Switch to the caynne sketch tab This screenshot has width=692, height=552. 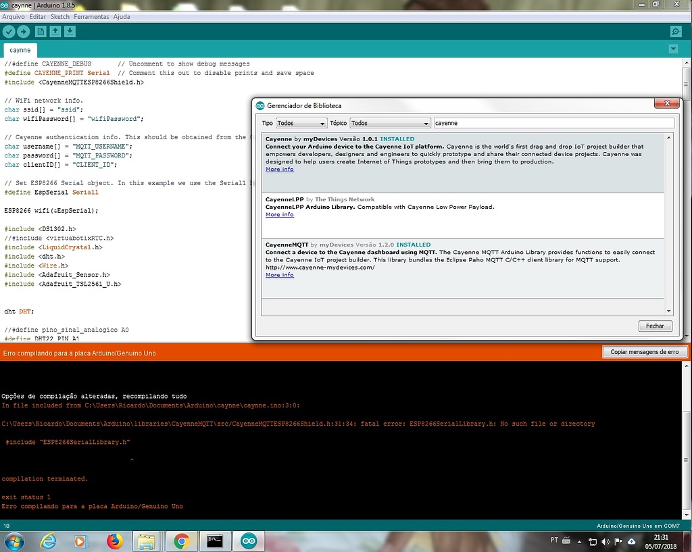20,49
